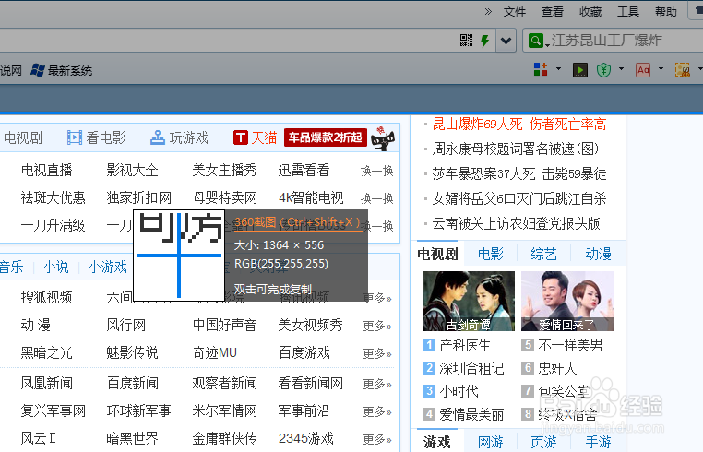Image resolution: width=703 pixels, height=452 pixels.
Task: Open the 帮助 menu
Action: (666, 12)
